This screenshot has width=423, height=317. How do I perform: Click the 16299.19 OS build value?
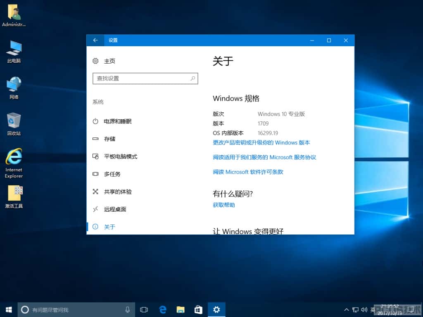tap(268, 133)
